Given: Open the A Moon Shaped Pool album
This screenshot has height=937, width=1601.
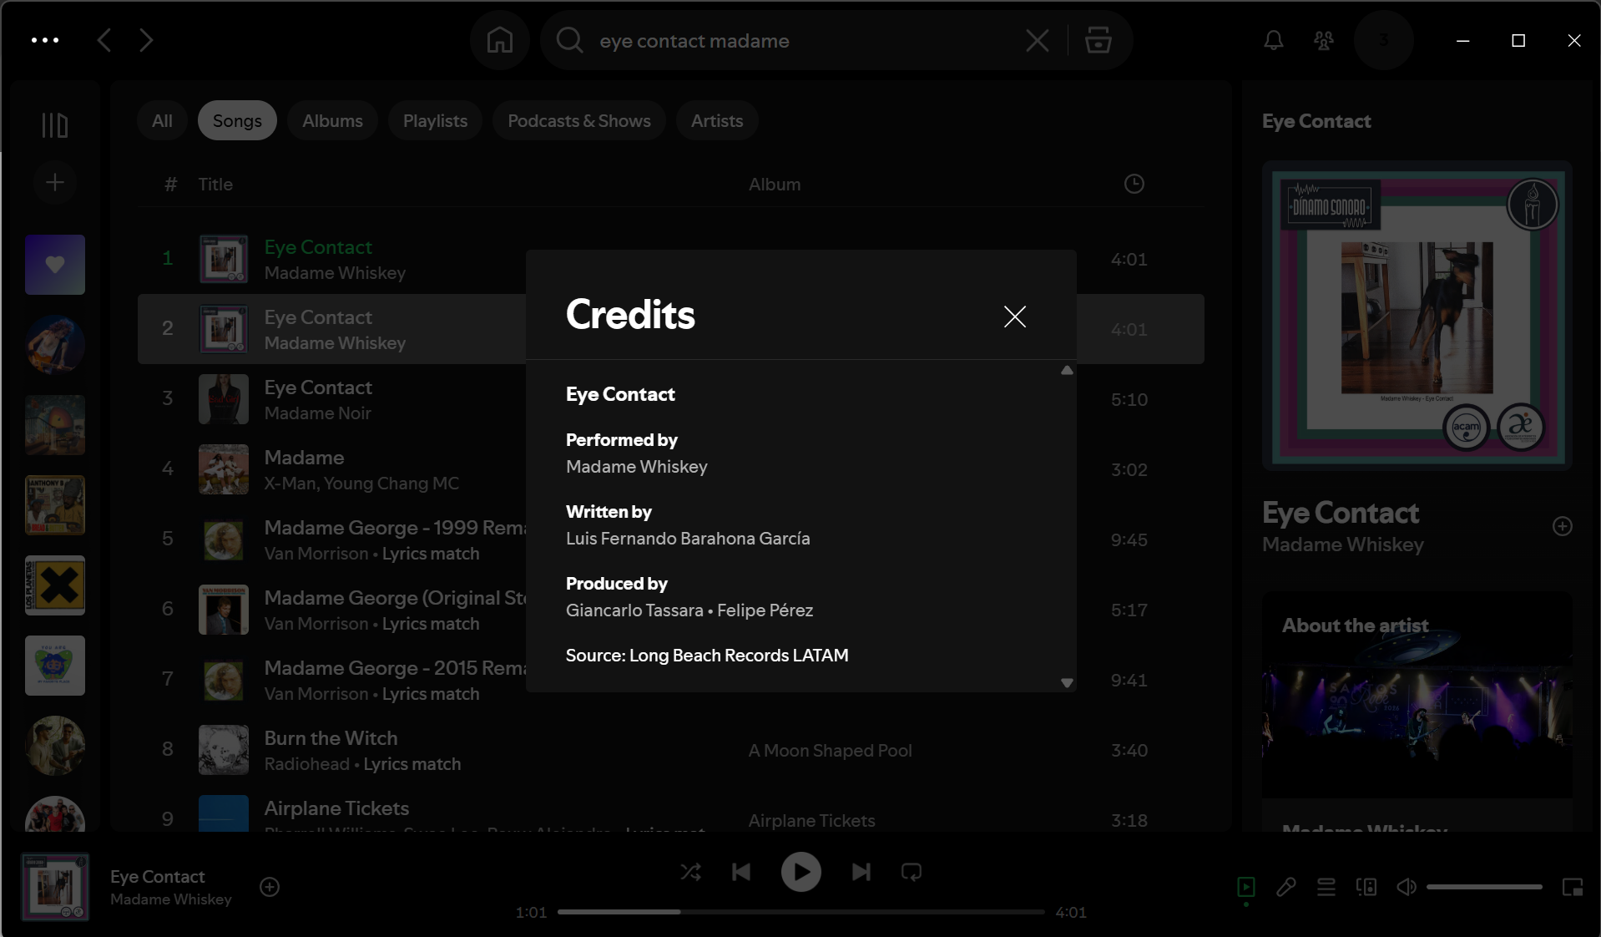Looking at the screenshot, I should [x=830, y=751].
